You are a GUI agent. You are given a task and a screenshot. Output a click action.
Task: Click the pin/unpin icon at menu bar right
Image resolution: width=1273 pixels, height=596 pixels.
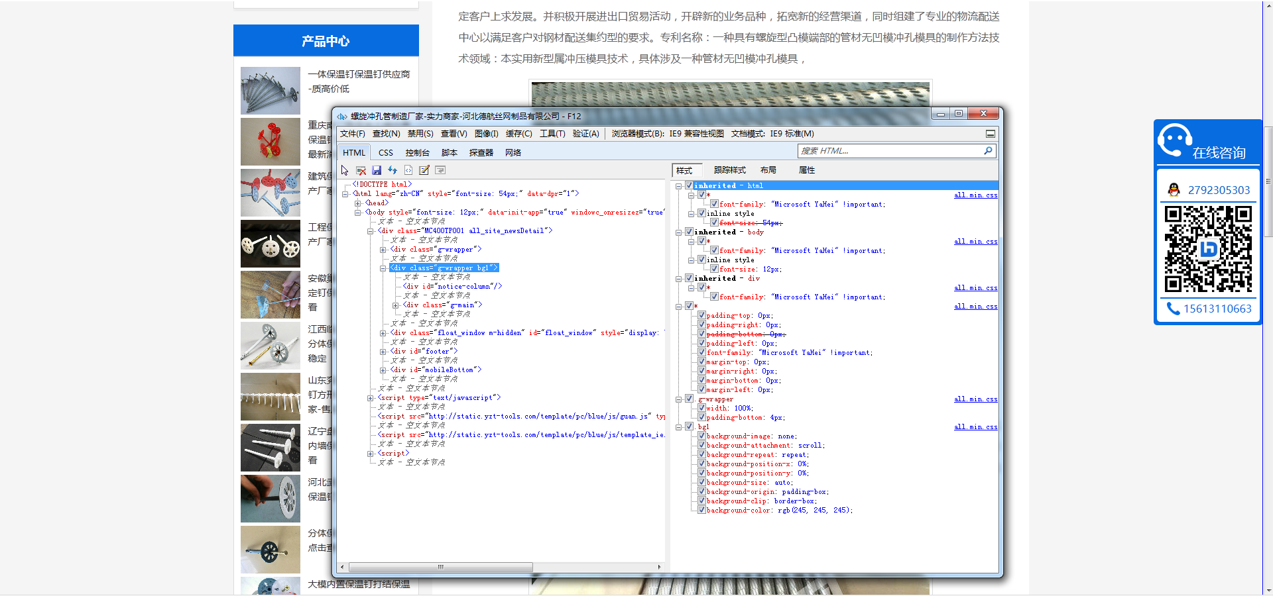pos(991,134)
